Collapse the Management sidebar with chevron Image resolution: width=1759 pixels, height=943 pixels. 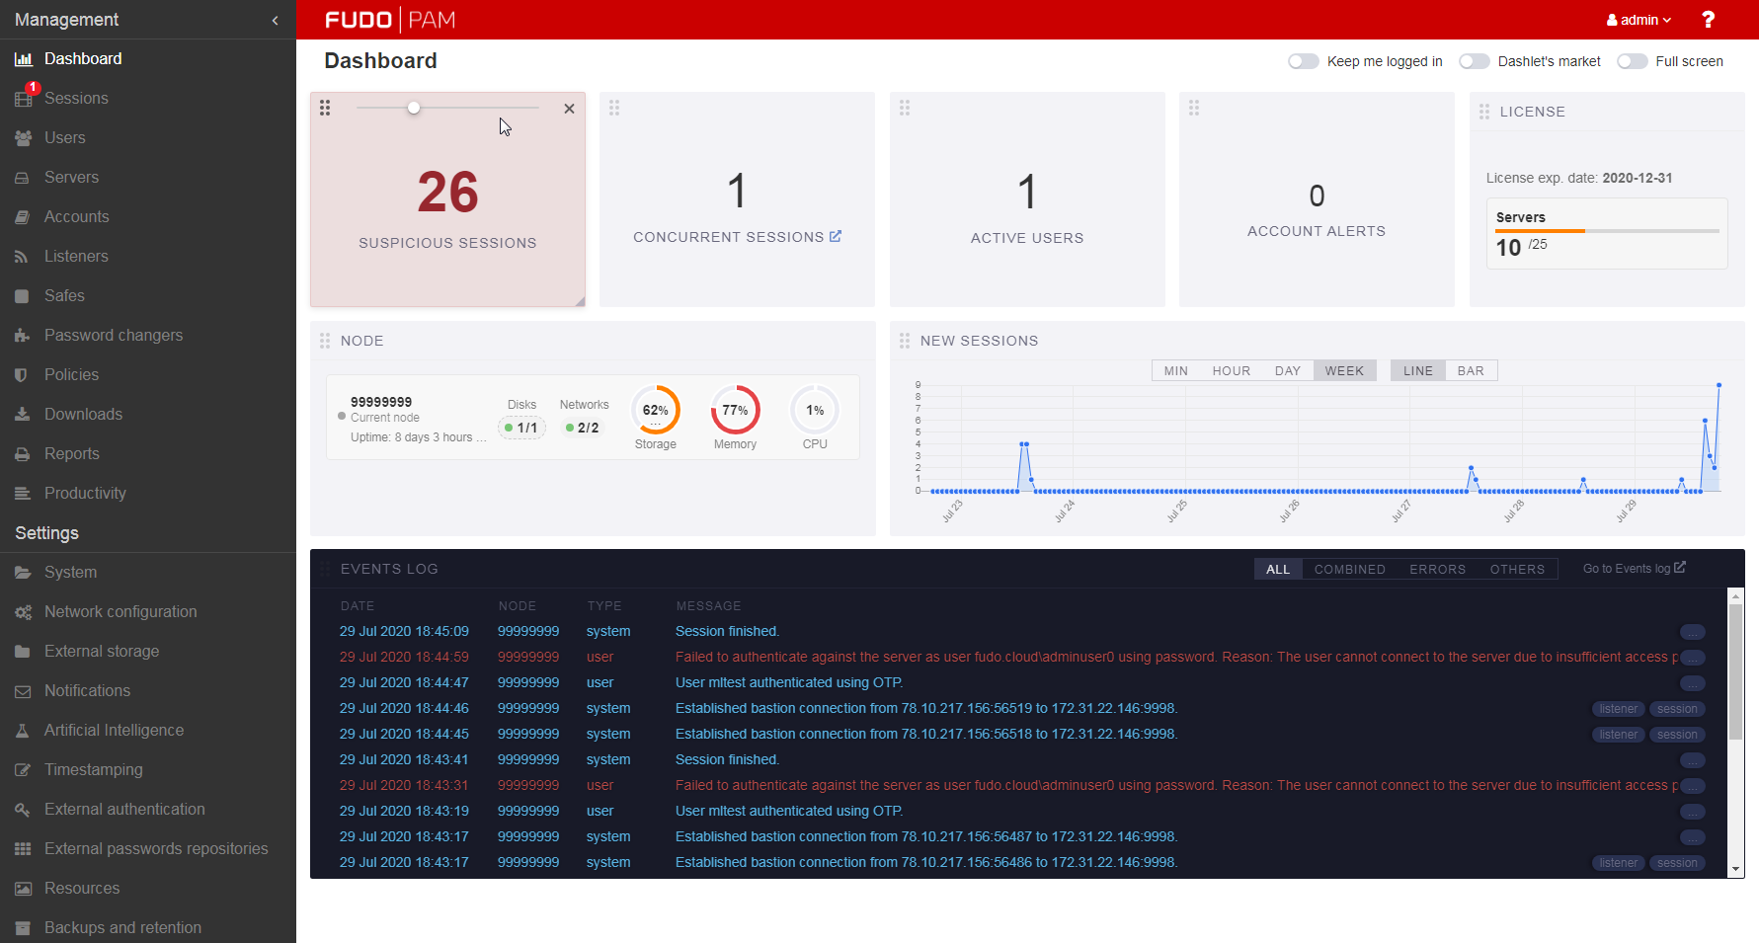tap(275, 20)
